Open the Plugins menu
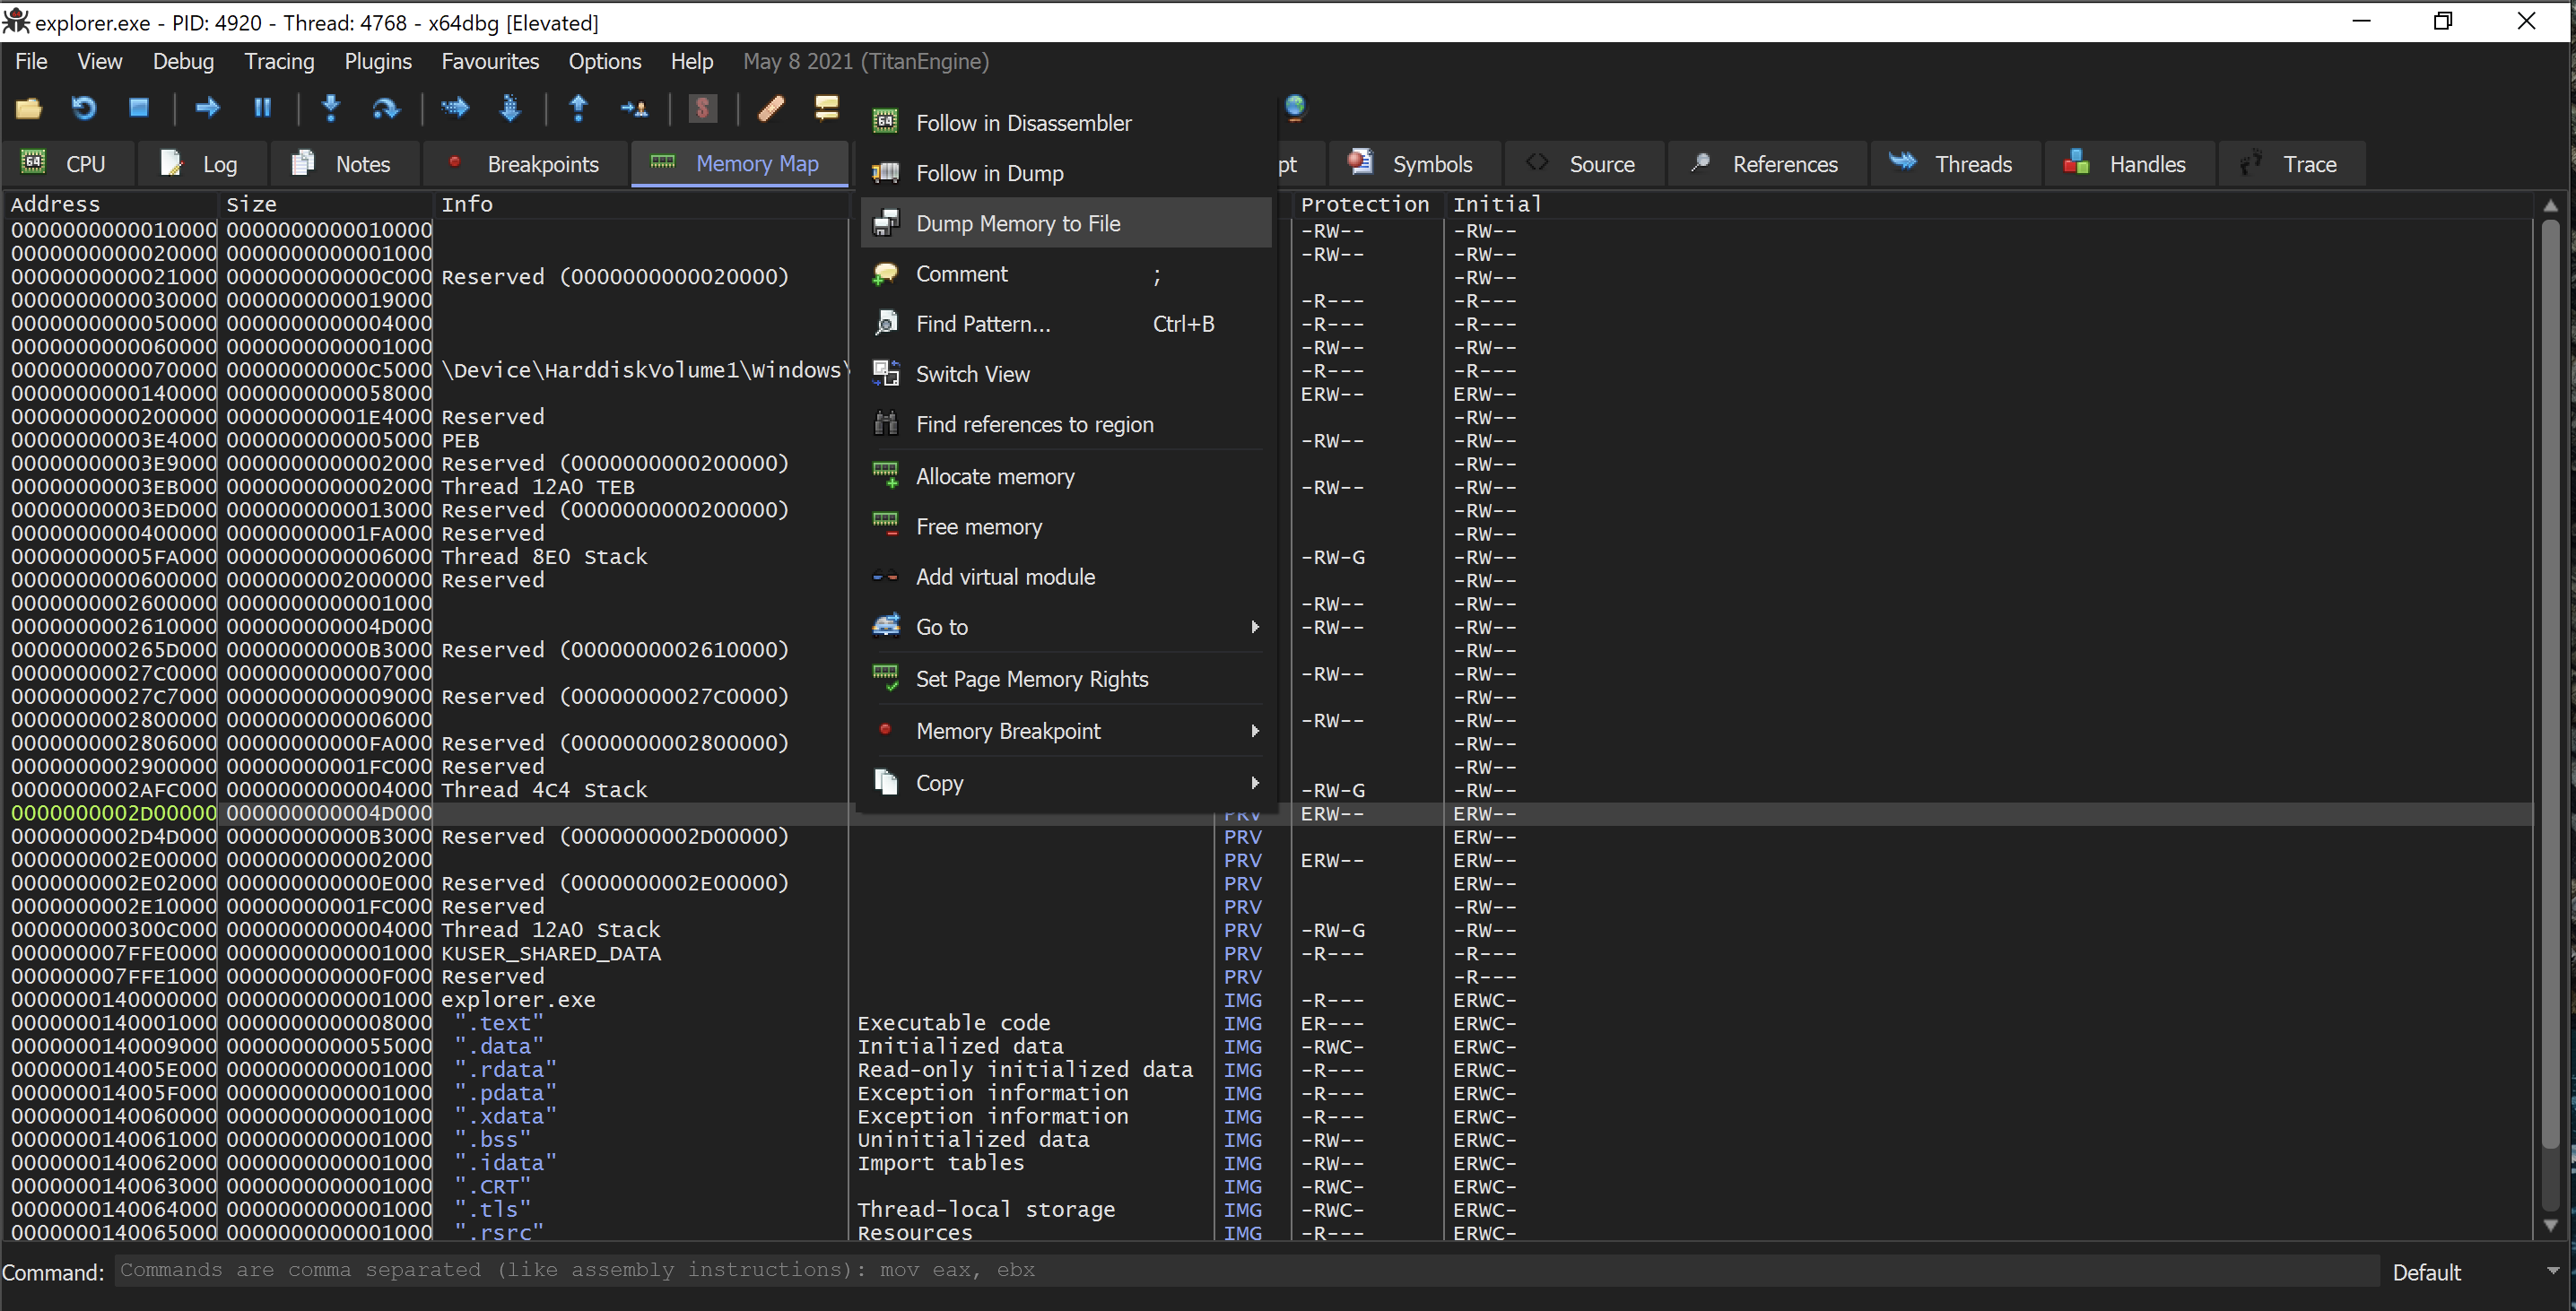The width and height of the screenshot is (2576, 1311). point(377,61)
